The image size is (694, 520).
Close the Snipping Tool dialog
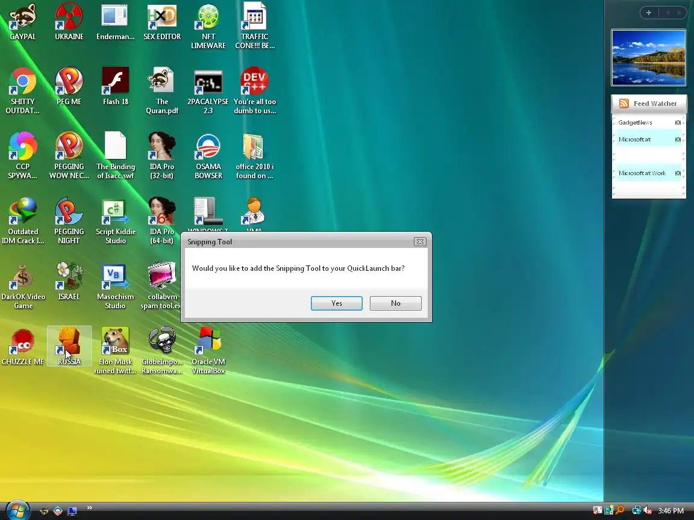click(x=419, y=241)
